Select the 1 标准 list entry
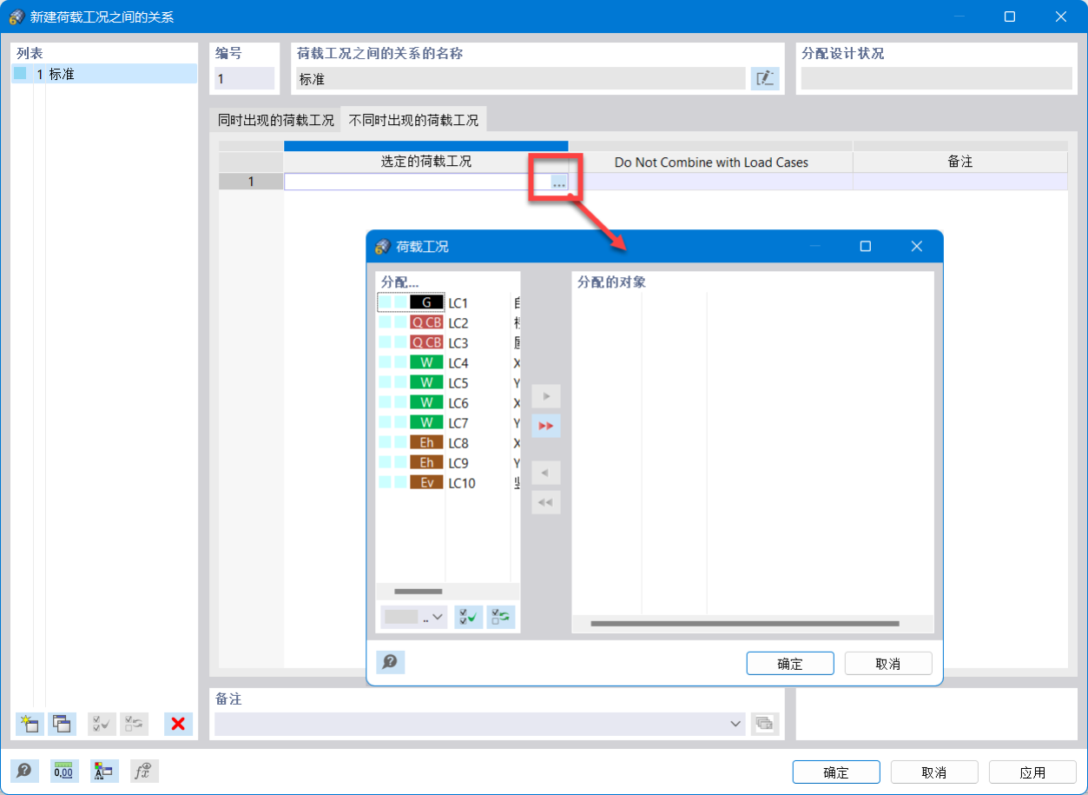 pos(104,74)
